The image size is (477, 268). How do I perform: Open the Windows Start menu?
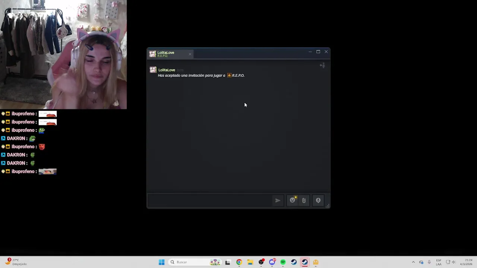(x=161, y=262)
